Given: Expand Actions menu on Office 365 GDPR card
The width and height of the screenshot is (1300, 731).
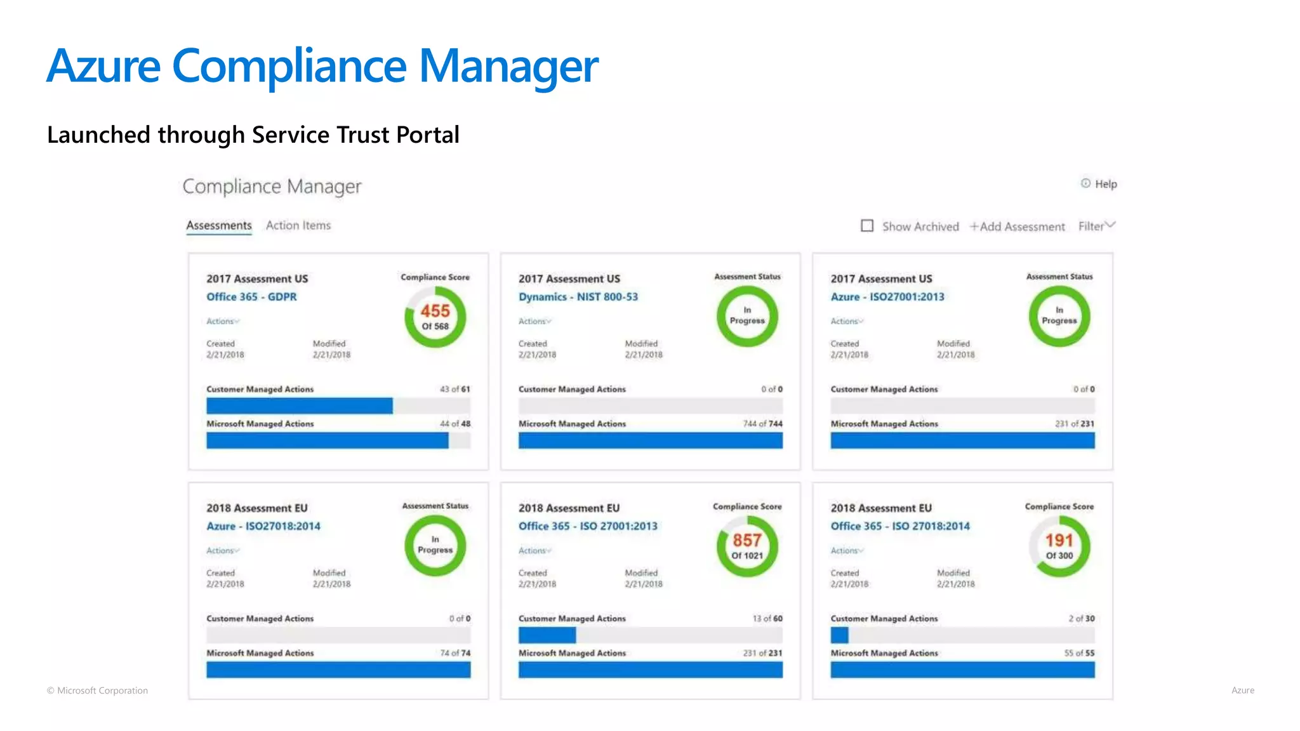Looking at the screenshot, I should click(x=223, y=321).
